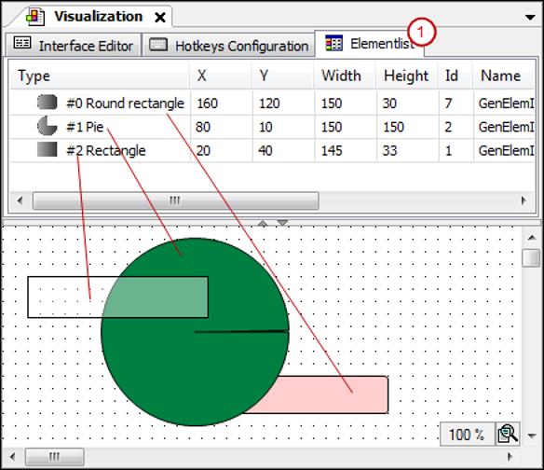The width and height of the screenshot is (544, 470).
Task: Switch to the Interface Editor tab
Action: (74, 45)
